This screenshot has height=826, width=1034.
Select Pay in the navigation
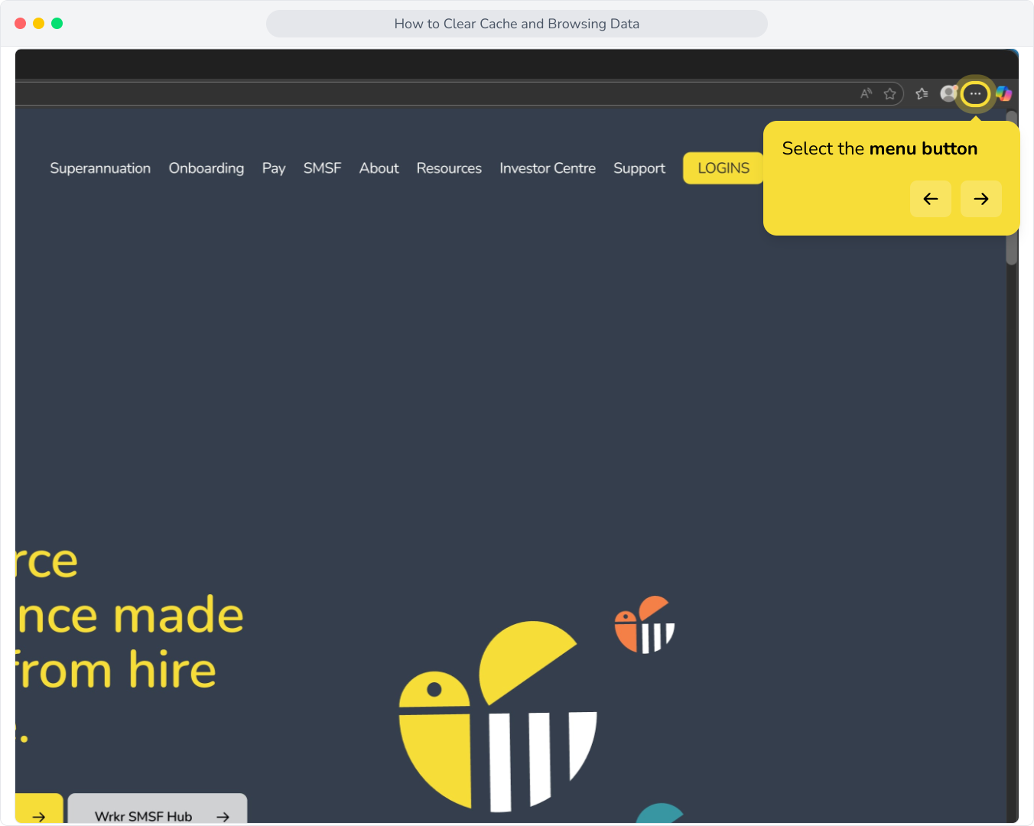(274, 168)
